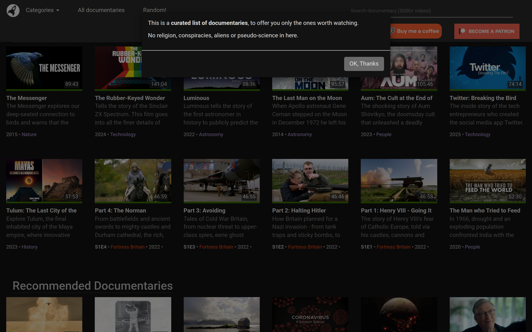This screenshot has height=332, width=532.
Task: Open the Categories dropdown
Action: 43,10
